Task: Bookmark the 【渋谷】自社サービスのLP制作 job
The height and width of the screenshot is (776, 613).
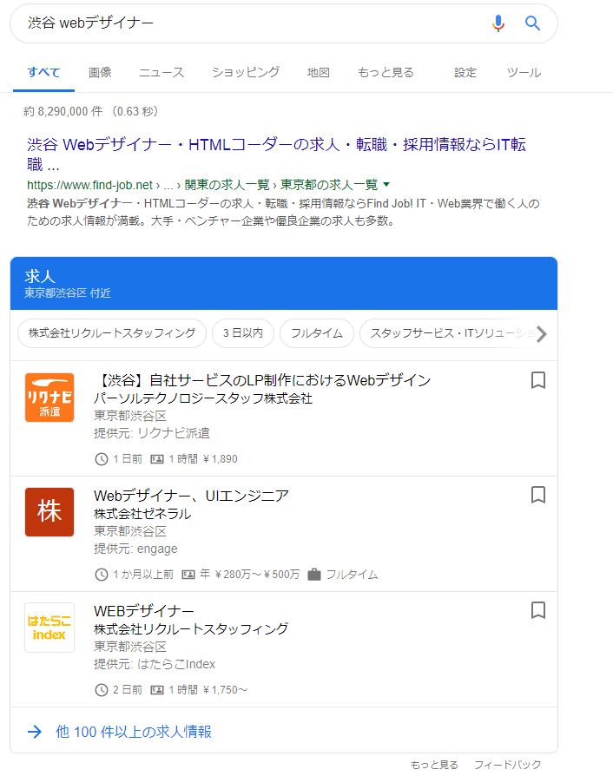Action: click(x=537, y=380)
